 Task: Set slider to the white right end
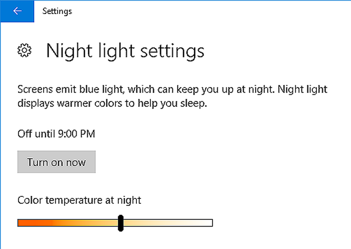click(x=211, y=223)
